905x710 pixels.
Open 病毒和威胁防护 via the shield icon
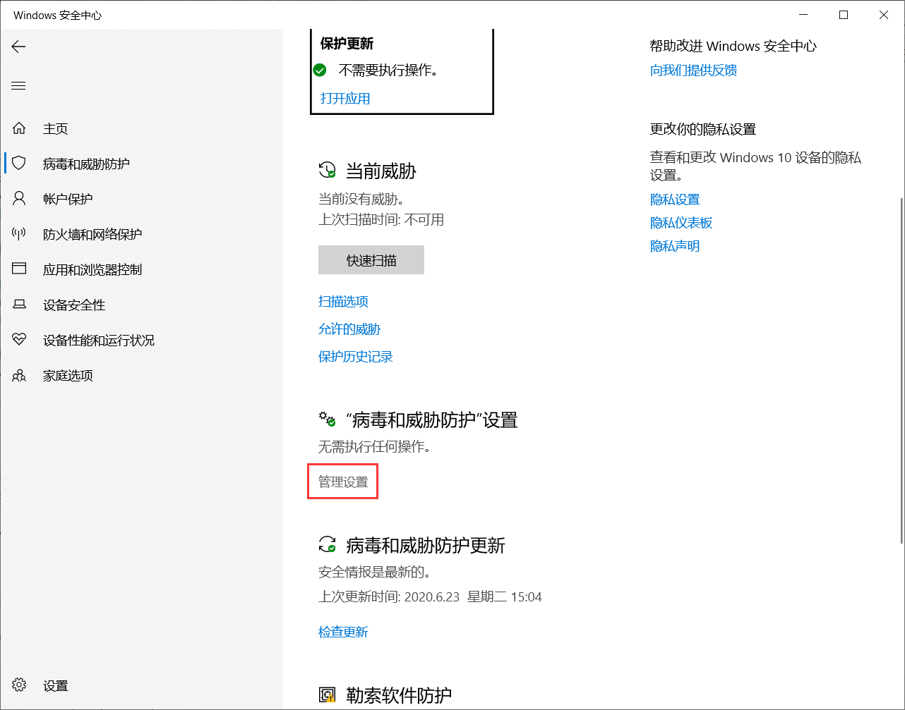coord(18,163)
